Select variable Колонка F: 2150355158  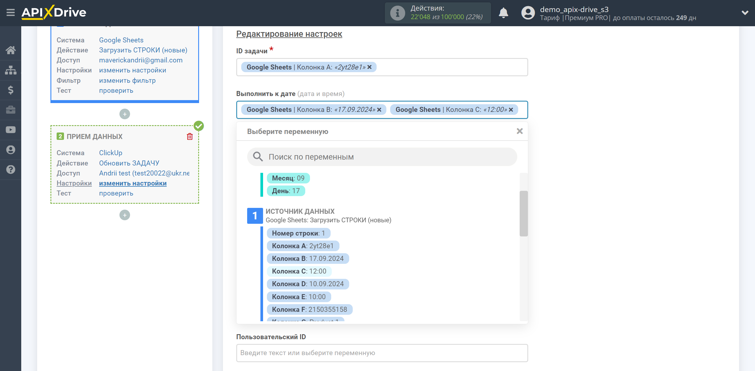pos(310,309)
